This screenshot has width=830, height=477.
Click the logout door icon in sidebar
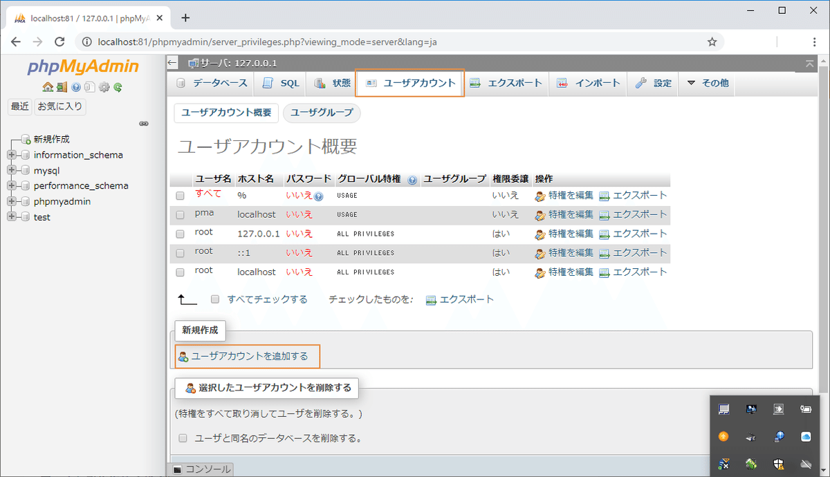(x=62, y=87)
